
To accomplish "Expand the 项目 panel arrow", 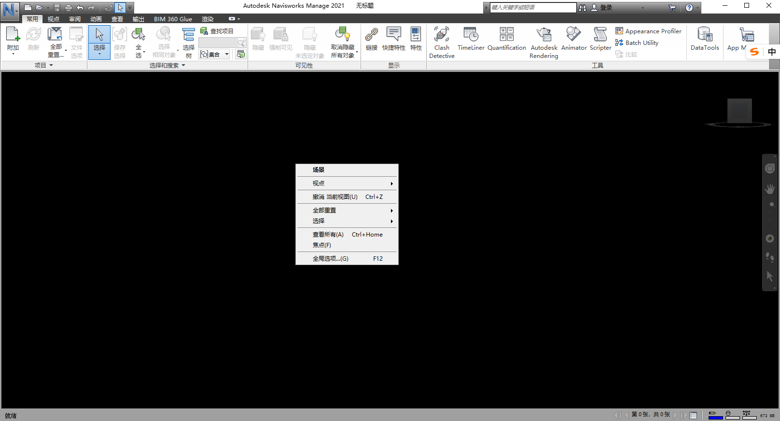I will (51, 65).
